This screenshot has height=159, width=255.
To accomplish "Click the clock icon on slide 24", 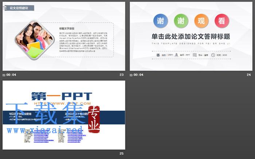I will pos(213,55).
